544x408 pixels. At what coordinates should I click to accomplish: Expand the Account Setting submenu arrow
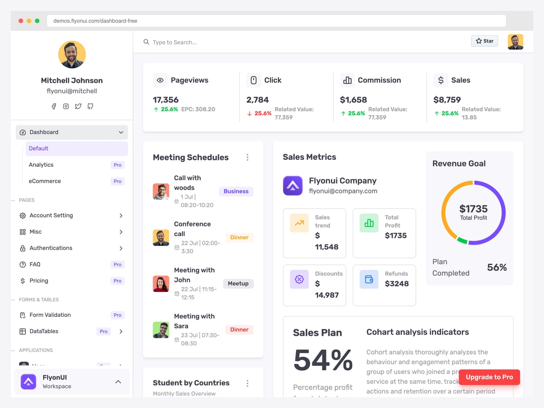coord(121,216)
